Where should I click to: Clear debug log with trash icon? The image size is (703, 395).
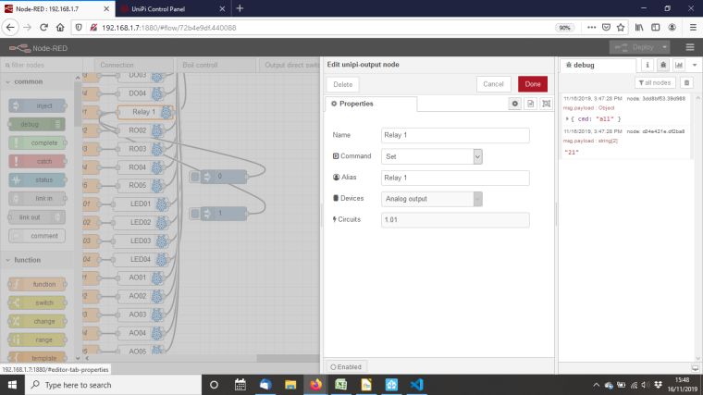[x=685, y=82]
